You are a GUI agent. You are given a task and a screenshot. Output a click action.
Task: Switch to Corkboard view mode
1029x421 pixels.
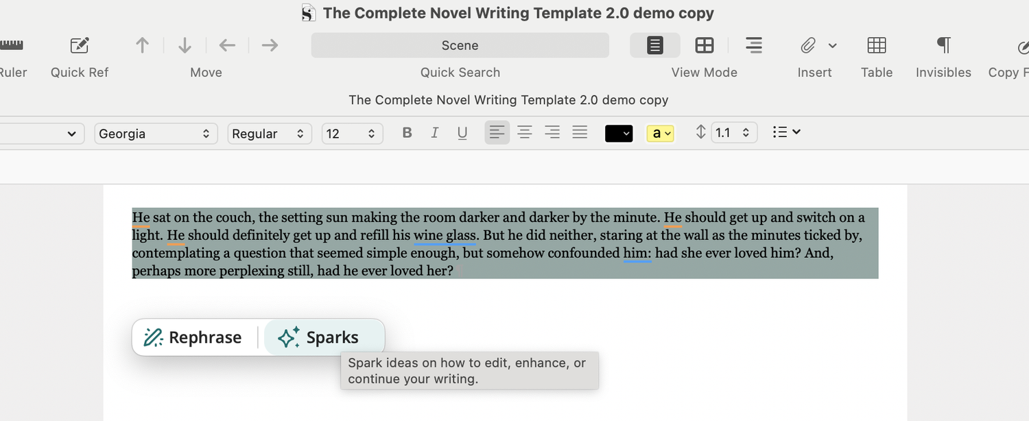[x=704, y=45]
